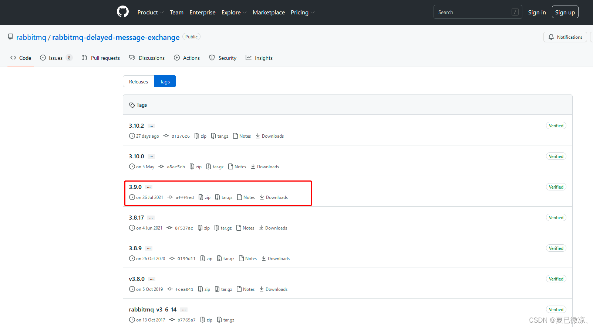
Task: Open the rabbitmq-delayed-message-exchange repository link
Action: (x=116, y=37)
